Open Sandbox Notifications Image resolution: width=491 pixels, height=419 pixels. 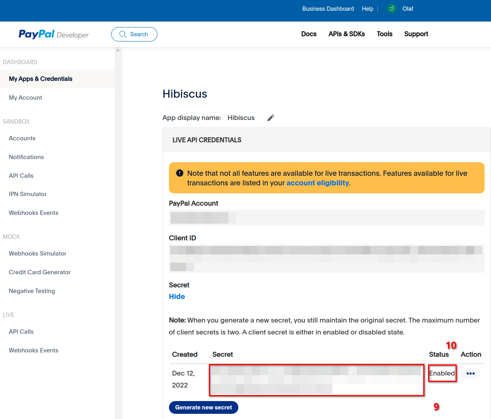[26, 157]
